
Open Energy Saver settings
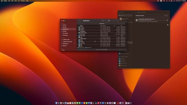coord(123,65)
